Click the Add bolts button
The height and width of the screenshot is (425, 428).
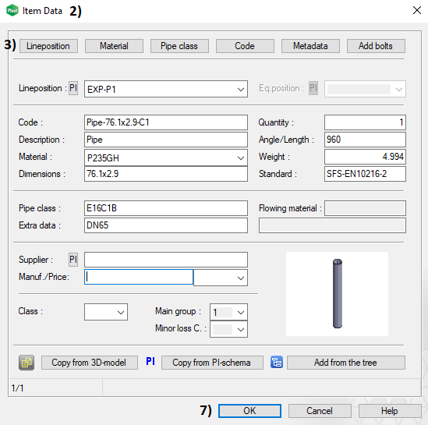pos(376,46)
